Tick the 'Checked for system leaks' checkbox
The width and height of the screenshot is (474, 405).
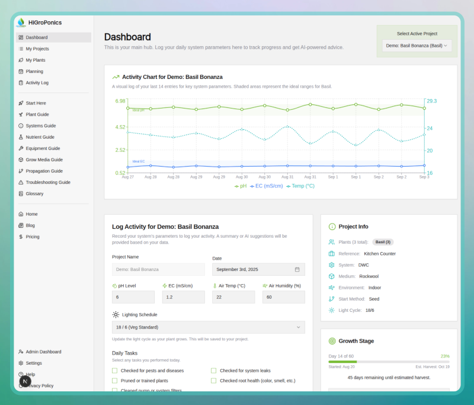(214, 371)
